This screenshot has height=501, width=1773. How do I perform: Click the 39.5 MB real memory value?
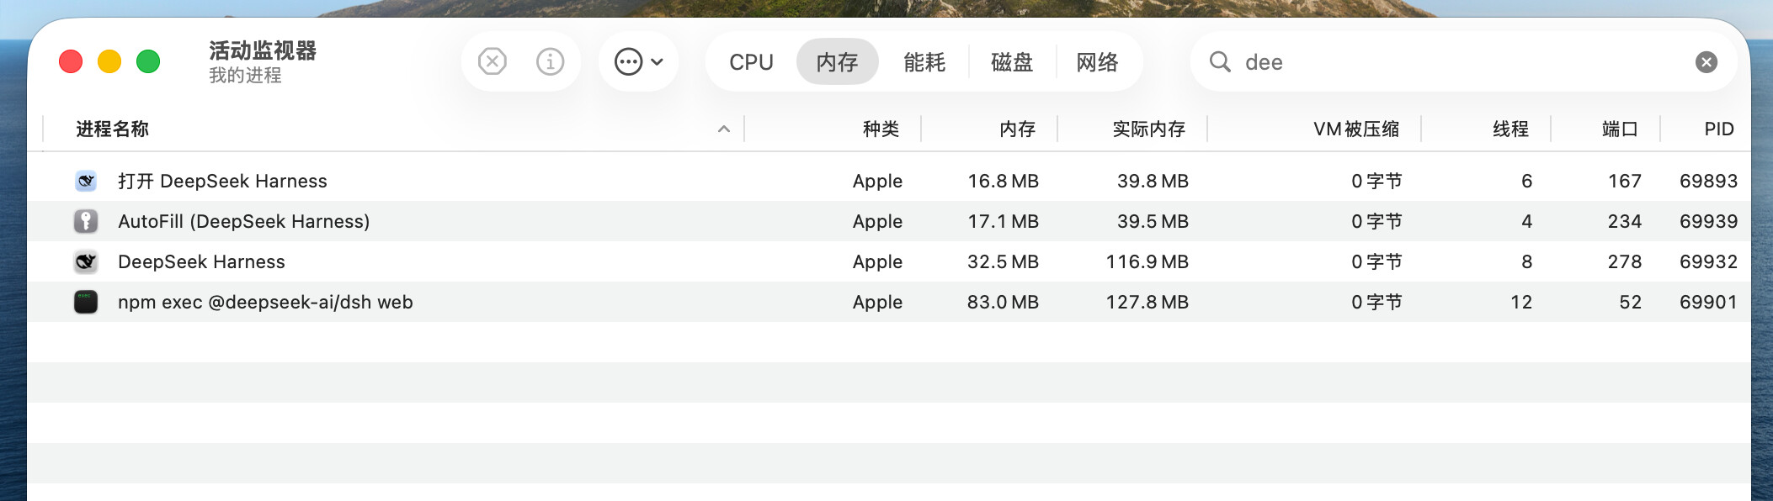(x=1153, y=221)
